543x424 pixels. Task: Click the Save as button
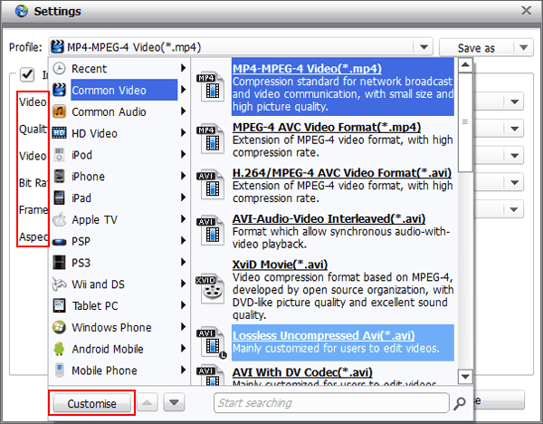tap(476, 47)
